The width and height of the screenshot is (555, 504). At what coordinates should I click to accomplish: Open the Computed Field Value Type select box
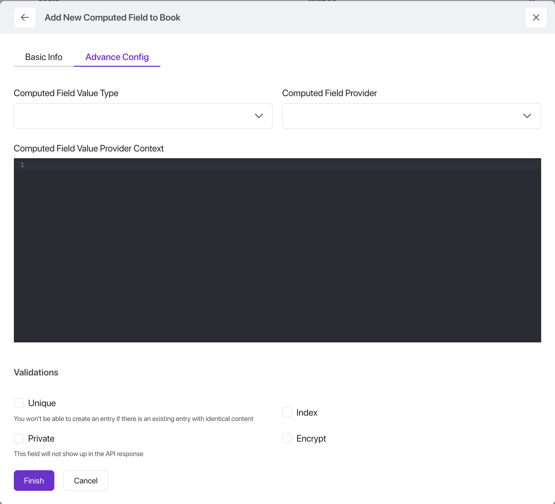coord(135,116)
